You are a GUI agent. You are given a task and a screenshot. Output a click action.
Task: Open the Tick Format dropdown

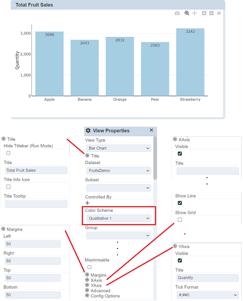pyautogui.click(x=208, y=295)
